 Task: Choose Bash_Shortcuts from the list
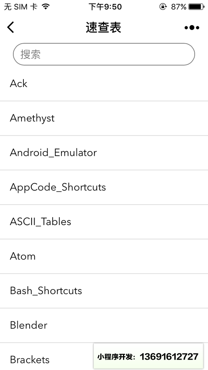pos(104,291)
